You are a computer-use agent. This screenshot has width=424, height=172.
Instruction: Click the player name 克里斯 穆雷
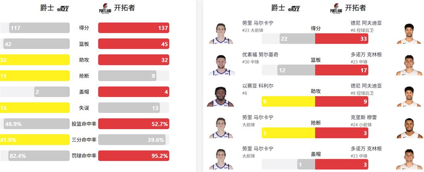pyautogui.click(x=366, y=117)
